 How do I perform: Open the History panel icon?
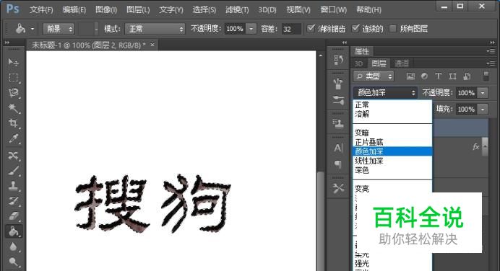[x=338, y=60]
